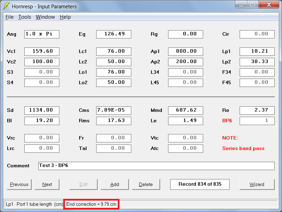Viewport: 282px width, 212px height.
Task: Select the F45 value field
Action: (257, 83)
